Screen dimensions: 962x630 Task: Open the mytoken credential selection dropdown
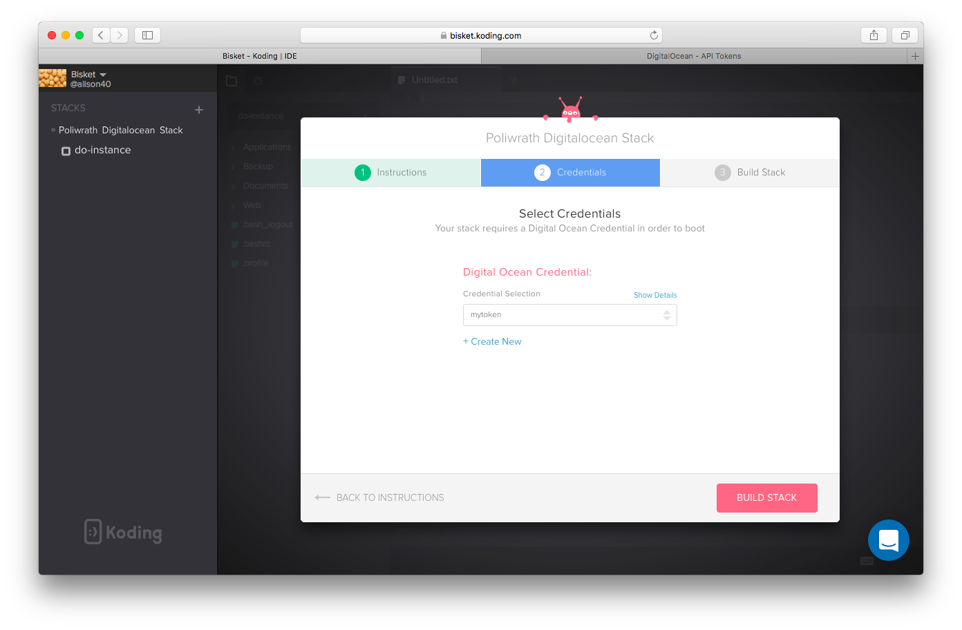pyautogui.click(x=570, y=315)
